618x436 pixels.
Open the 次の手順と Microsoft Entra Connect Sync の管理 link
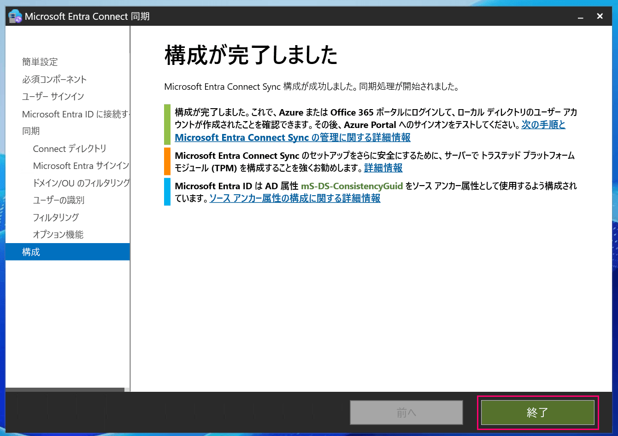click(x=370, y=131)
